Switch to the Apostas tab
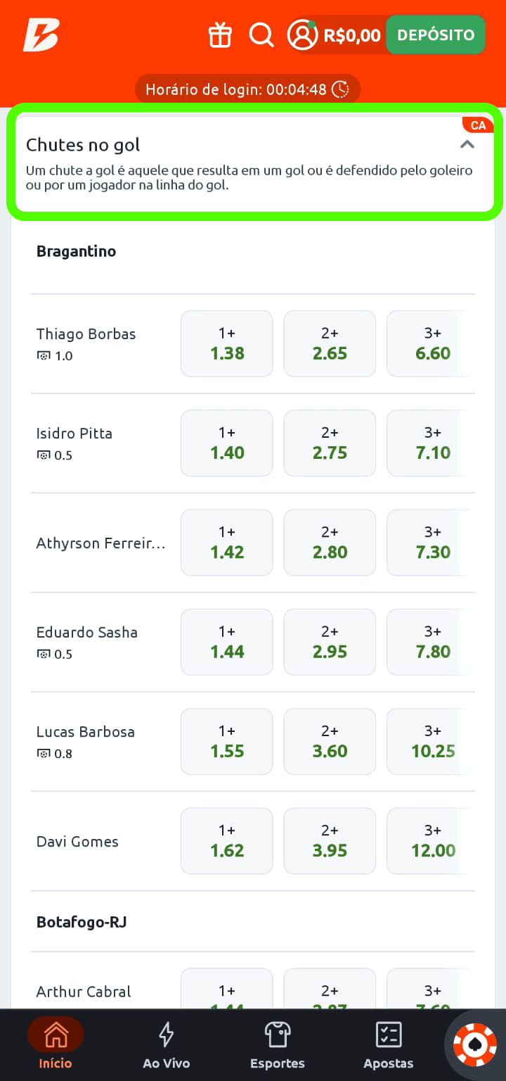The image size is (506, 1081). tap(388, 1046)
